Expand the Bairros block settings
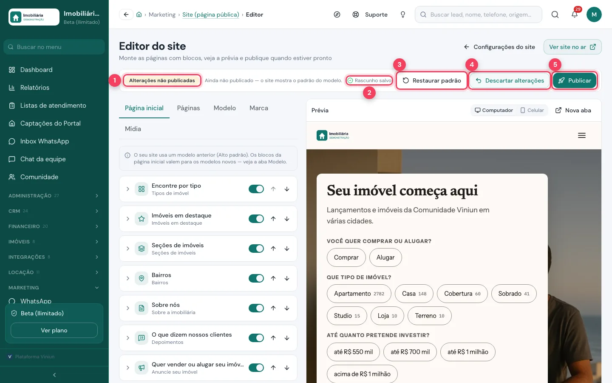Viewport: 612px width, 383px height. [x=128, y=278]
